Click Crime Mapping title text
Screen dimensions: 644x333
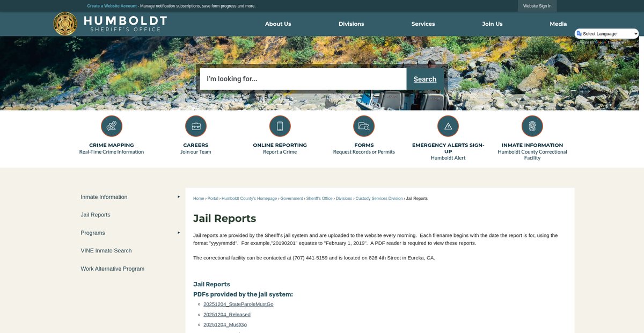(112, 145)
